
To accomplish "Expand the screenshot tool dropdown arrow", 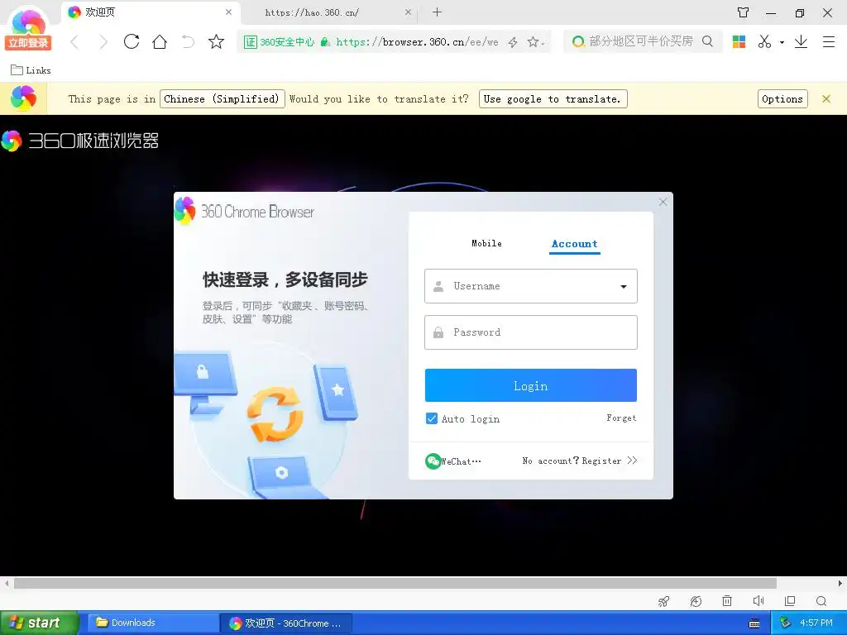I will (x=782, y=42).
